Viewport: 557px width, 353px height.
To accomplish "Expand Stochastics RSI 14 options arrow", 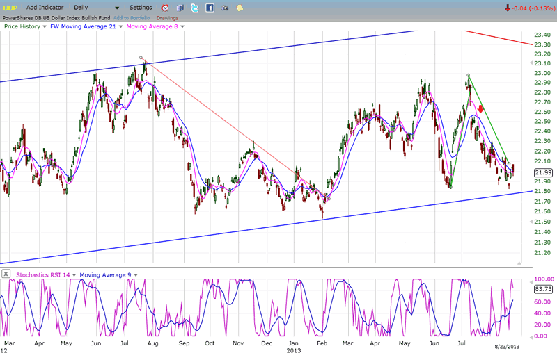I will (72, 274).
